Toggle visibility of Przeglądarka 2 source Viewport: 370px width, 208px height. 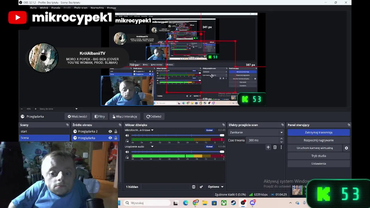[110, 131]
